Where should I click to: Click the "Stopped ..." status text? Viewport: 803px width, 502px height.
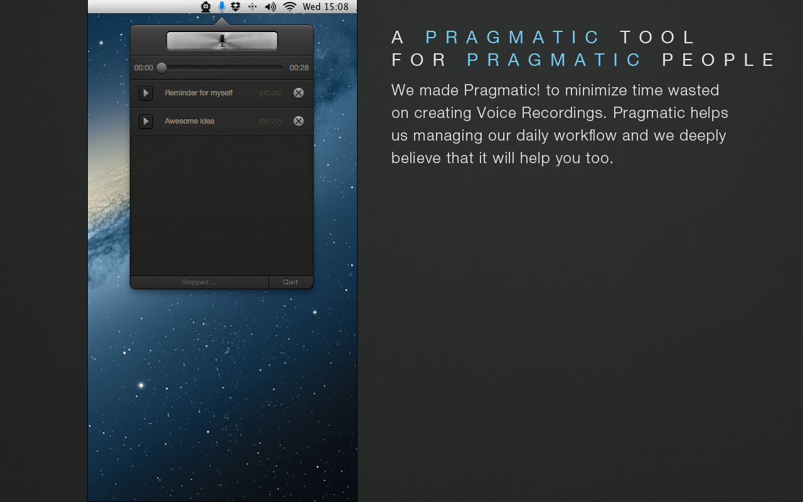click(199, 282)
